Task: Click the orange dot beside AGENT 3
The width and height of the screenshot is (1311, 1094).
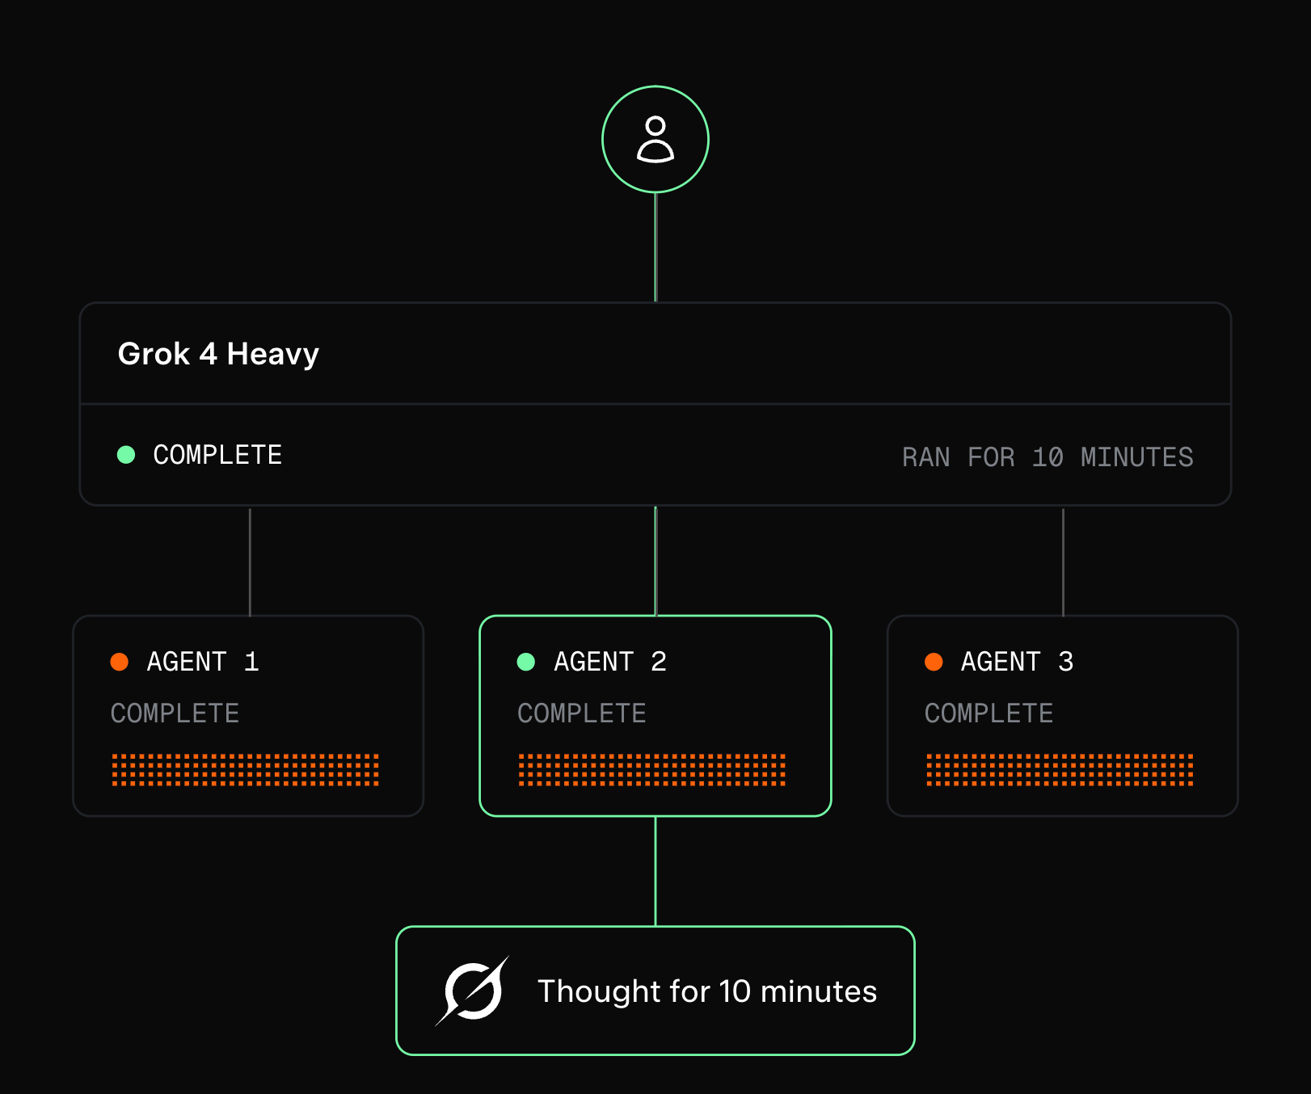Action: [934, 662]
